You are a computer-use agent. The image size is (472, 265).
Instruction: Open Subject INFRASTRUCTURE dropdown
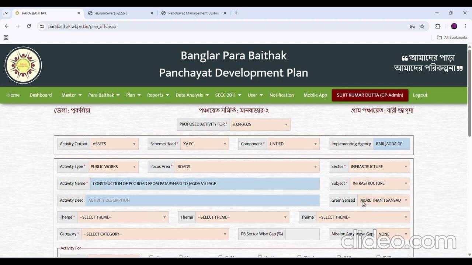[x=380, y=183]
